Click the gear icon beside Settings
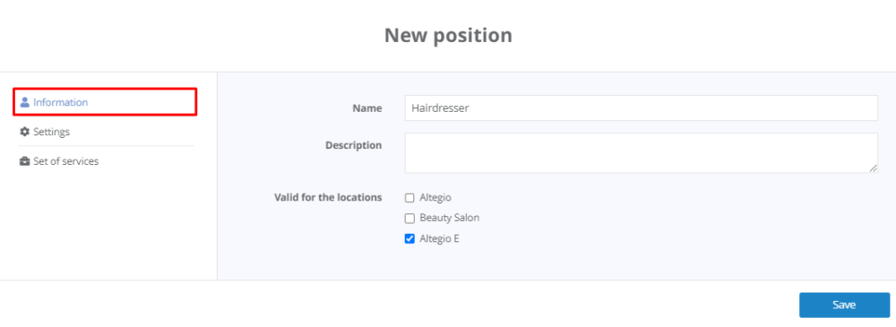This screenshot has height=327, width=896. pyautogui.click(x=24, y=132)
